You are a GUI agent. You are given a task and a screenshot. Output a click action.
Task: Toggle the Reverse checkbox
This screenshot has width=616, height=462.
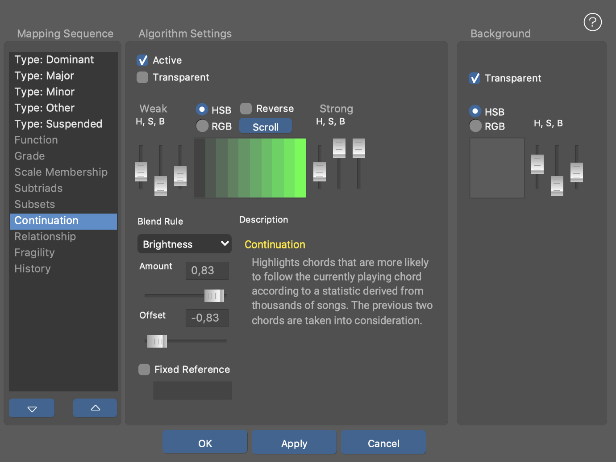[246, 109]
